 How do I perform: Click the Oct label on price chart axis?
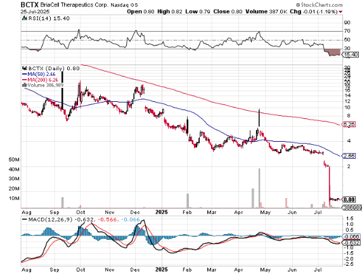pos(81,212)
